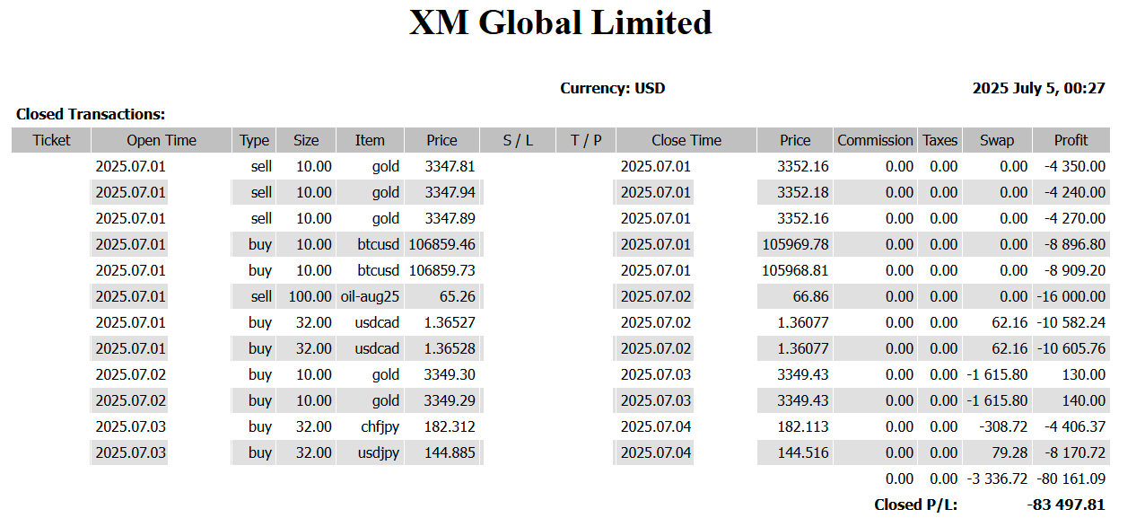This screenshot has height=518, width=1145.
Task: Click the Item column header
Action: click(370, 140)
